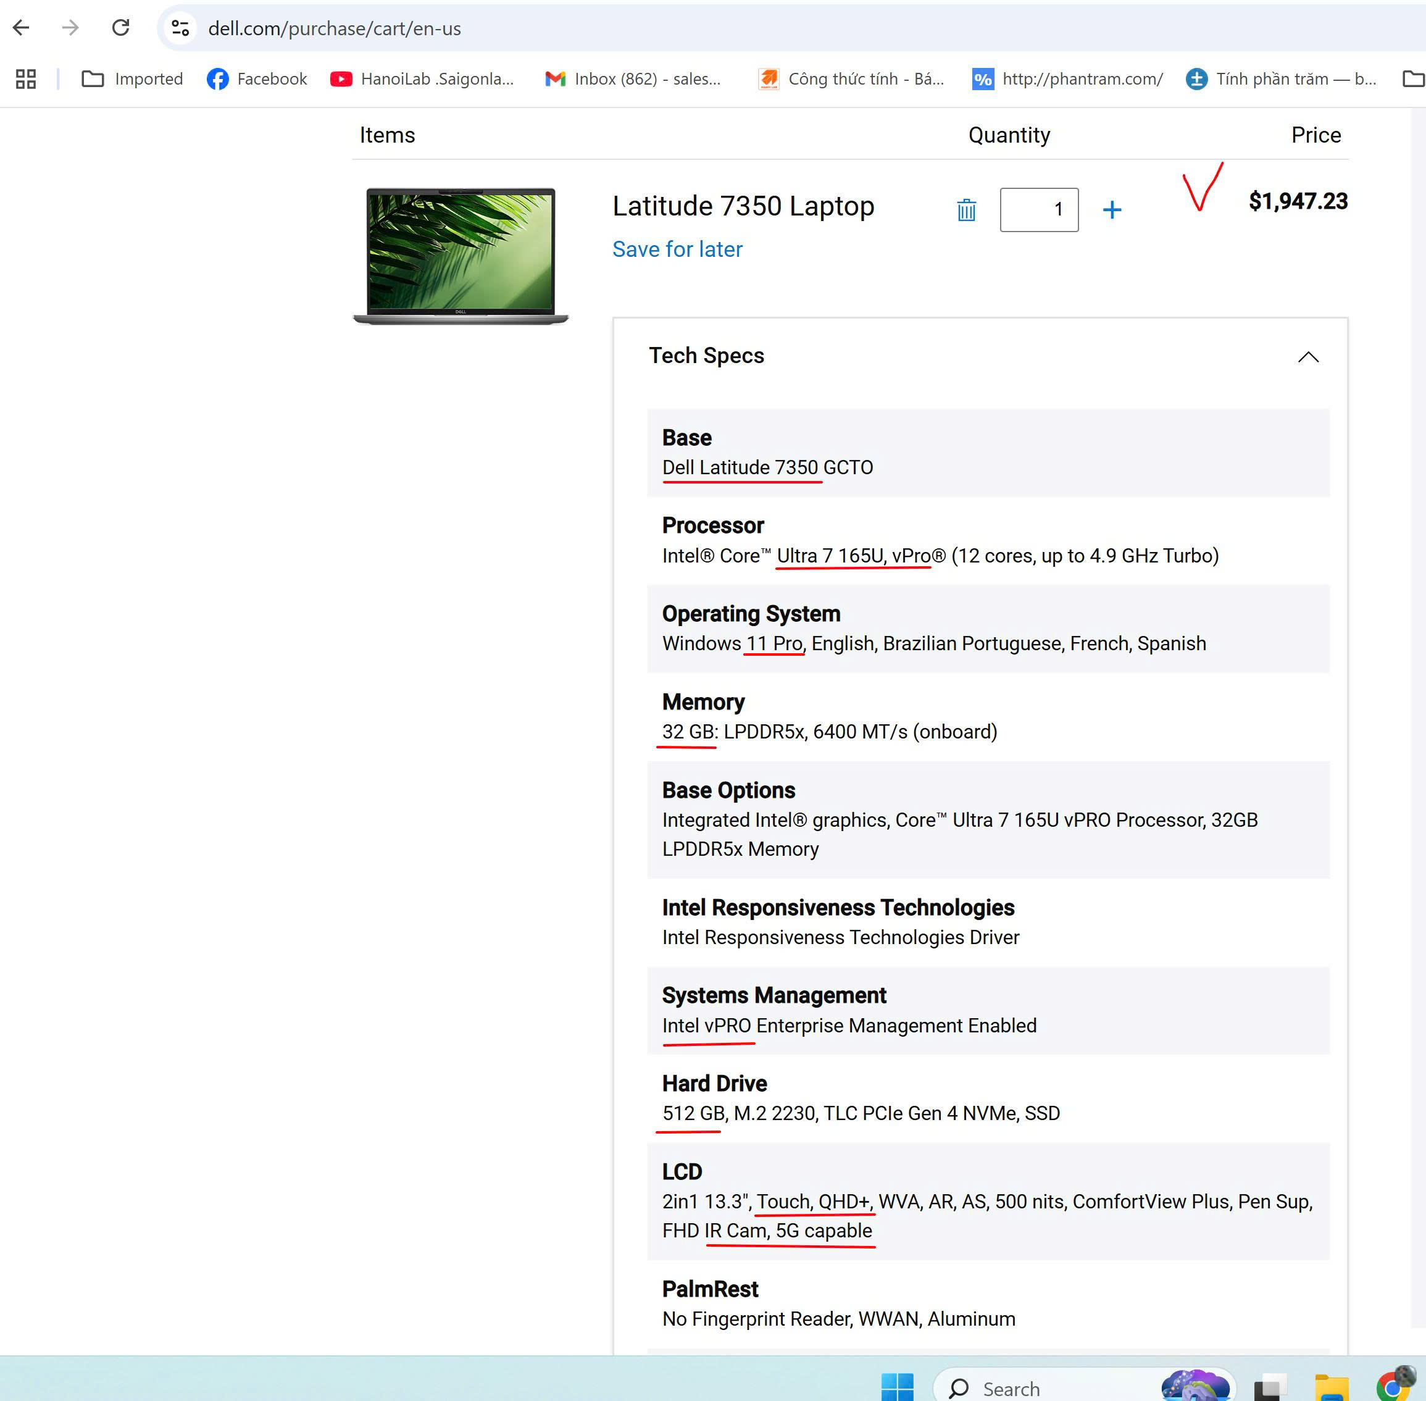Open the colorful widget icon in taskbar search
The height and width of the screenshot is (1401, 1426).
pyautogui.click(x=1196, y=1385)
